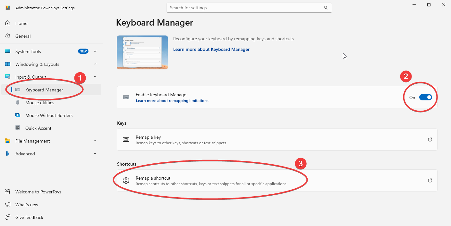Click the Mouse utilities icon
Screen dimensions: 451x226
pyautogui.click(x=18, y=103)
